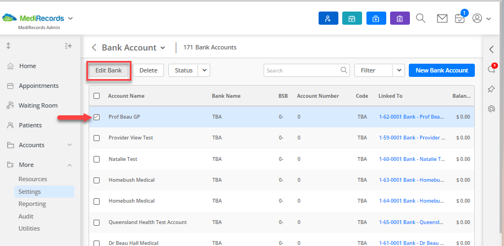The height and width of the screenshot is (246, 504).
Task: Click the back arrow beside Bank Account
Action: point(94,47)
